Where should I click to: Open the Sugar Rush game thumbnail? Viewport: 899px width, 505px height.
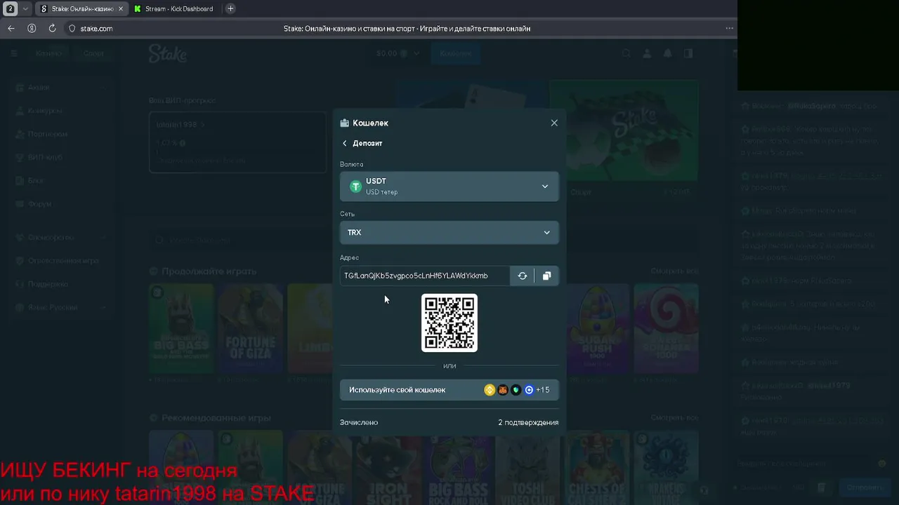coord(597,328)
